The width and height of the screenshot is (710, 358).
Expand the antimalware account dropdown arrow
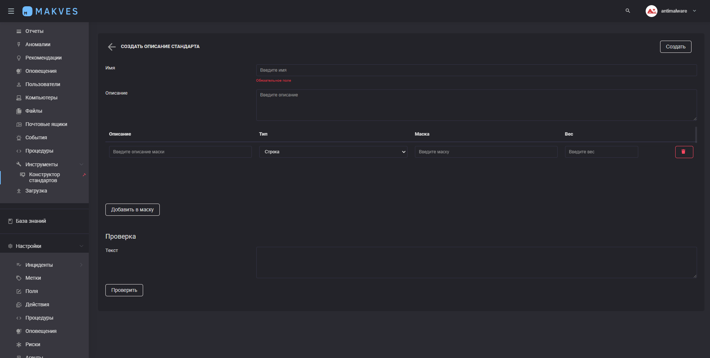pyautogui.click(x=694, y=11)
